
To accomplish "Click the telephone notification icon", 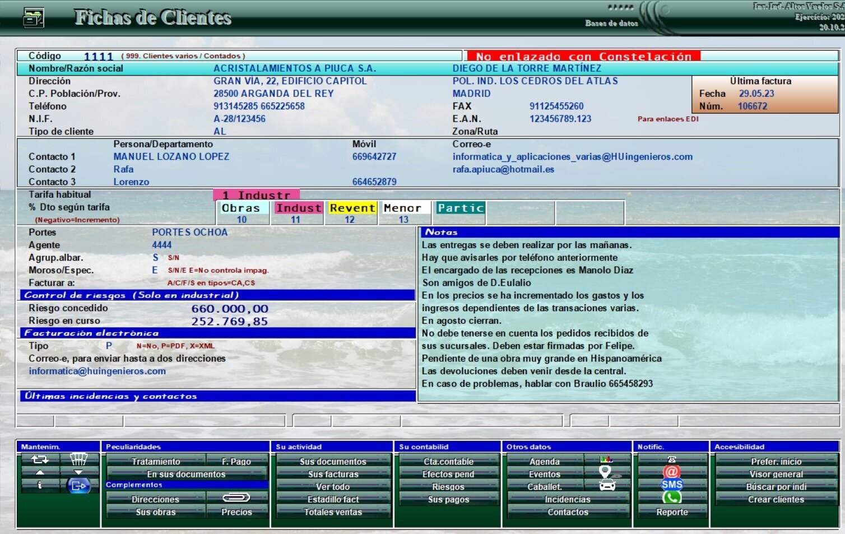I will [671, 459].
